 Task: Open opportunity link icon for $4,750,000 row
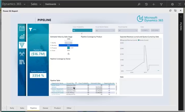click(x=109, y=91)
